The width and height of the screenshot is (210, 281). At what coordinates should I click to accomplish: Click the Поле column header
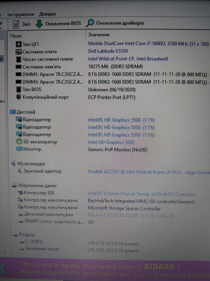(x=16, y=36)
